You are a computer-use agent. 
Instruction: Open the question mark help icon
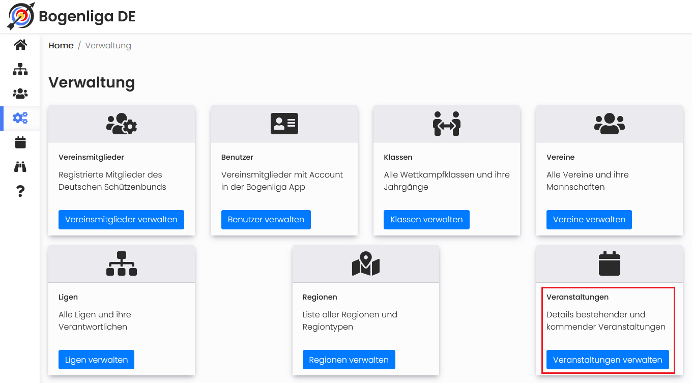[20, 191]
